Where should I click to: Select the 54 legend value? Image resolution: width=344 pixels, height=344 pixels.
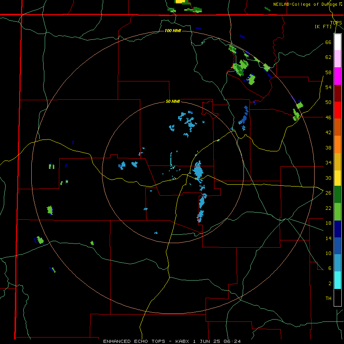tap(328, 87)
